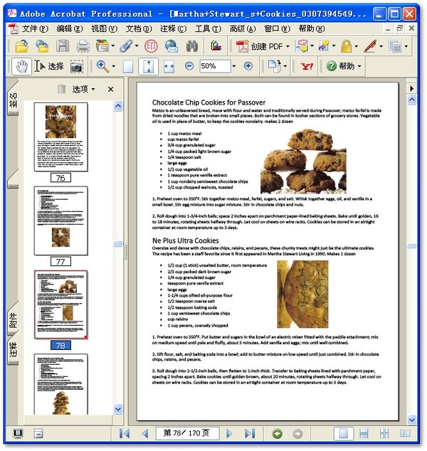Viewport: 427px width, 451px height.
Task: Click the Print icon
Action: (x=83, y=46)
